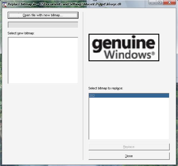
Task: Minimize the Replace bitmap window
Action: [152, 3]
